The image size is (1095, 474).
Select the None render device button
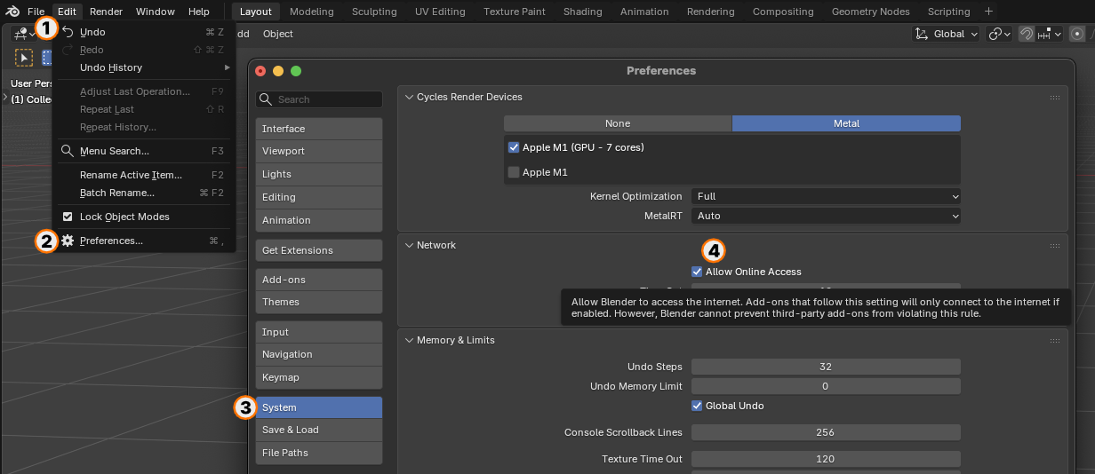[618, 123]
